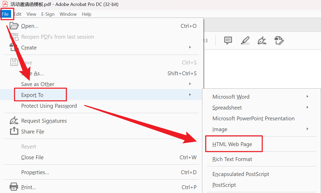
Task: Click Protect Using Password
Action: tap(49, 106)
